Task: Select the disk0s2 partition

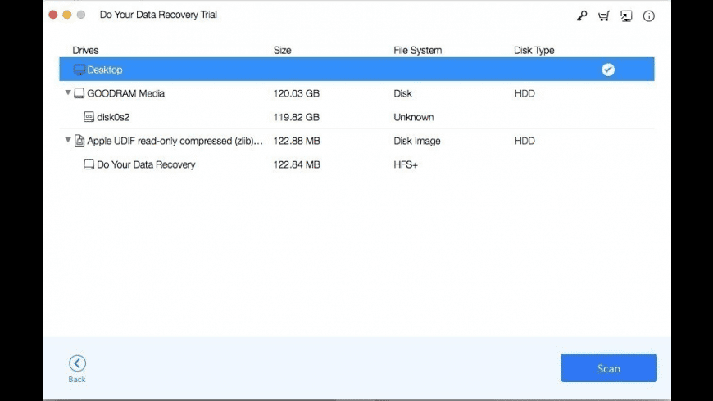Action: tap(356, 117)
